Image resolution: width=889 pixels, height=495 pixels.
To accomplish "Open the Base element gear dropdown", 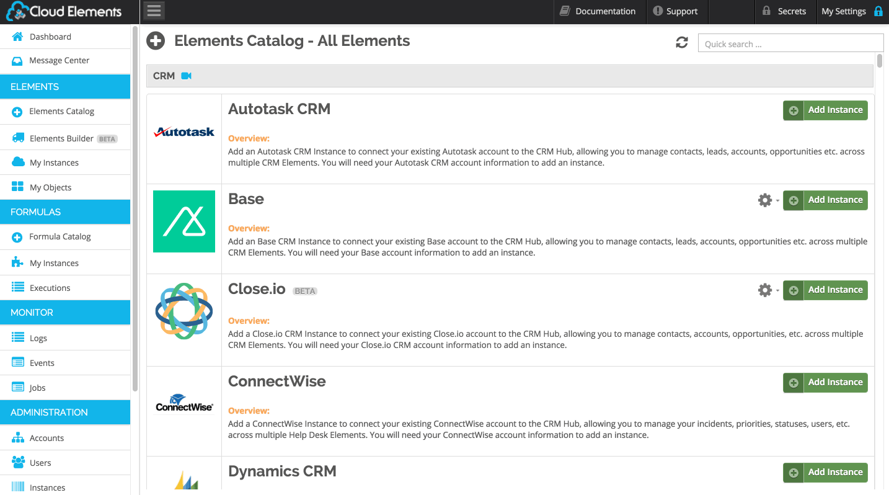I will pyautogui.click(x=767, y=200).
